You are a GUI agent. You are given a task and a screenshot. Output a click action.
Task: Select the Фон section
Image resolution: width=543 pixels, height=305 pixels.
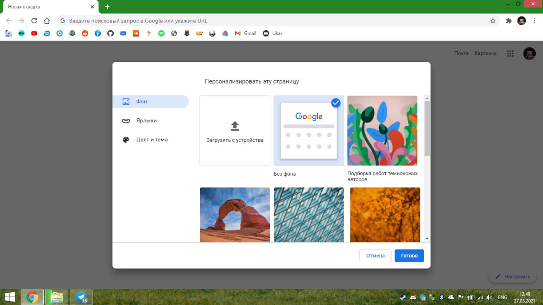(151, 102)
